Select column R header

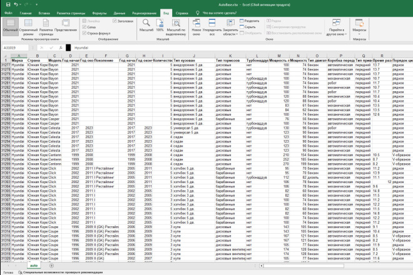coord(382,56)
